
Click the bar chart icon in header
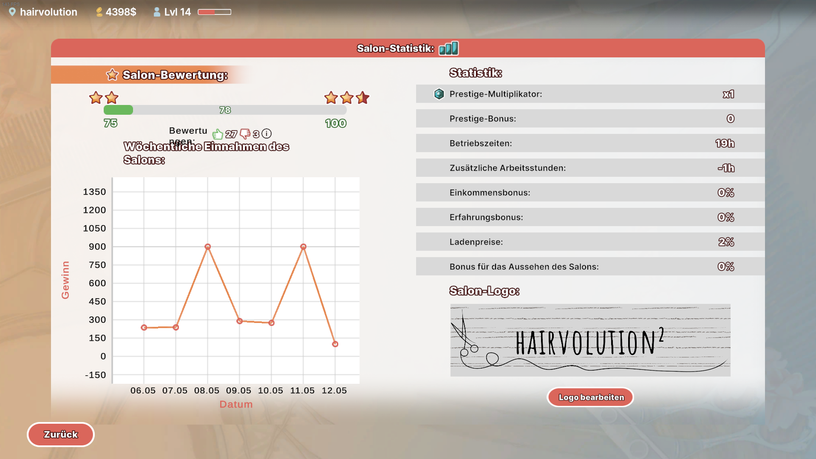(449, 48)
